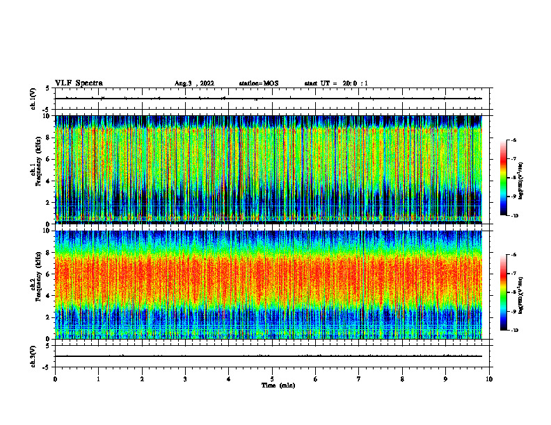Click the ch.1(V) axis label
Screen dimensions: 551x425
(x=33, y=99)
